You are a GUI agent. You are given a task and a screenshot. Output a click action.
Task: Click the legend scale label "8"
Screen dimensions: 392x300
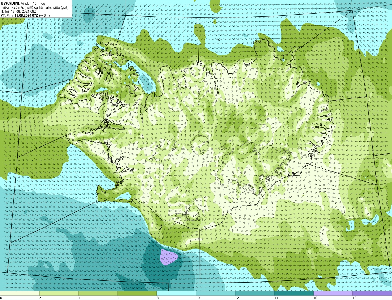tap(158, 298)
